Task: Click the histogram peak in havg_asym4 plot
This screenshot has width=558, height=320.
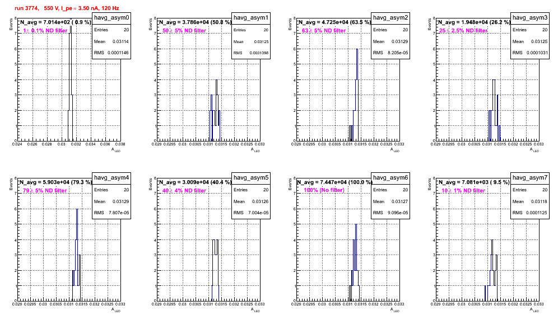Action: 77,209
